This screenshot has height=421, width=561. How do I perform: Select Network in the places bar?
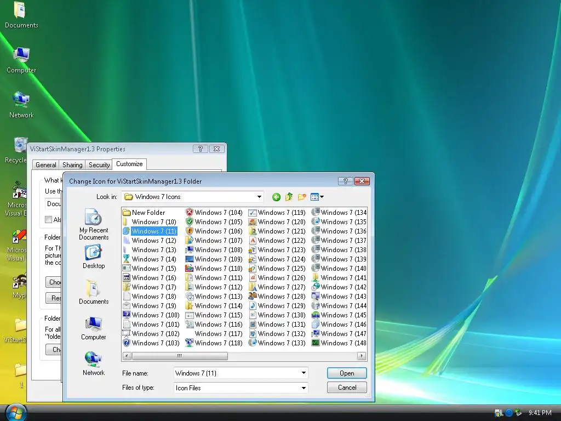point(93,363)
